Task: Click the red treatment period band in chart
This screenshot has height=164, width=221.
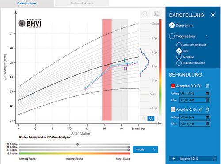Action: [x=107, y=70]
